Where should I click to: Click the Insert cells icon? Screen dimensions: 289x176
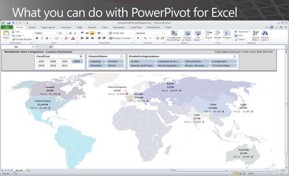pyautogui.click(x=208, y=33)
